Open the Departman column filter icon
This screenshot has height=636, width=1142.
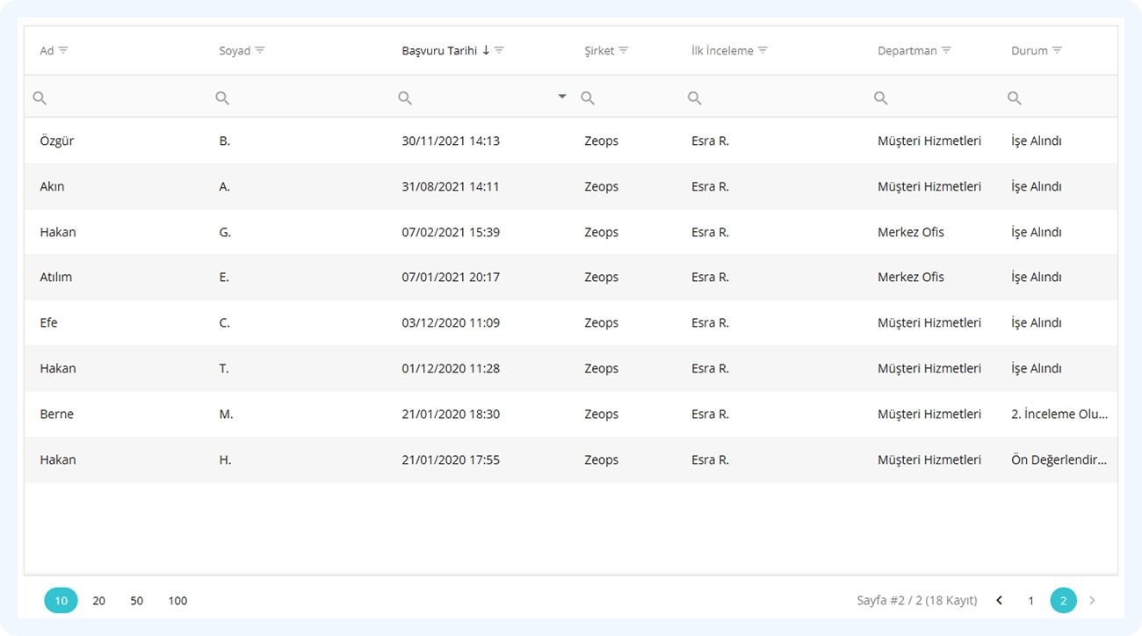[946, 51]
